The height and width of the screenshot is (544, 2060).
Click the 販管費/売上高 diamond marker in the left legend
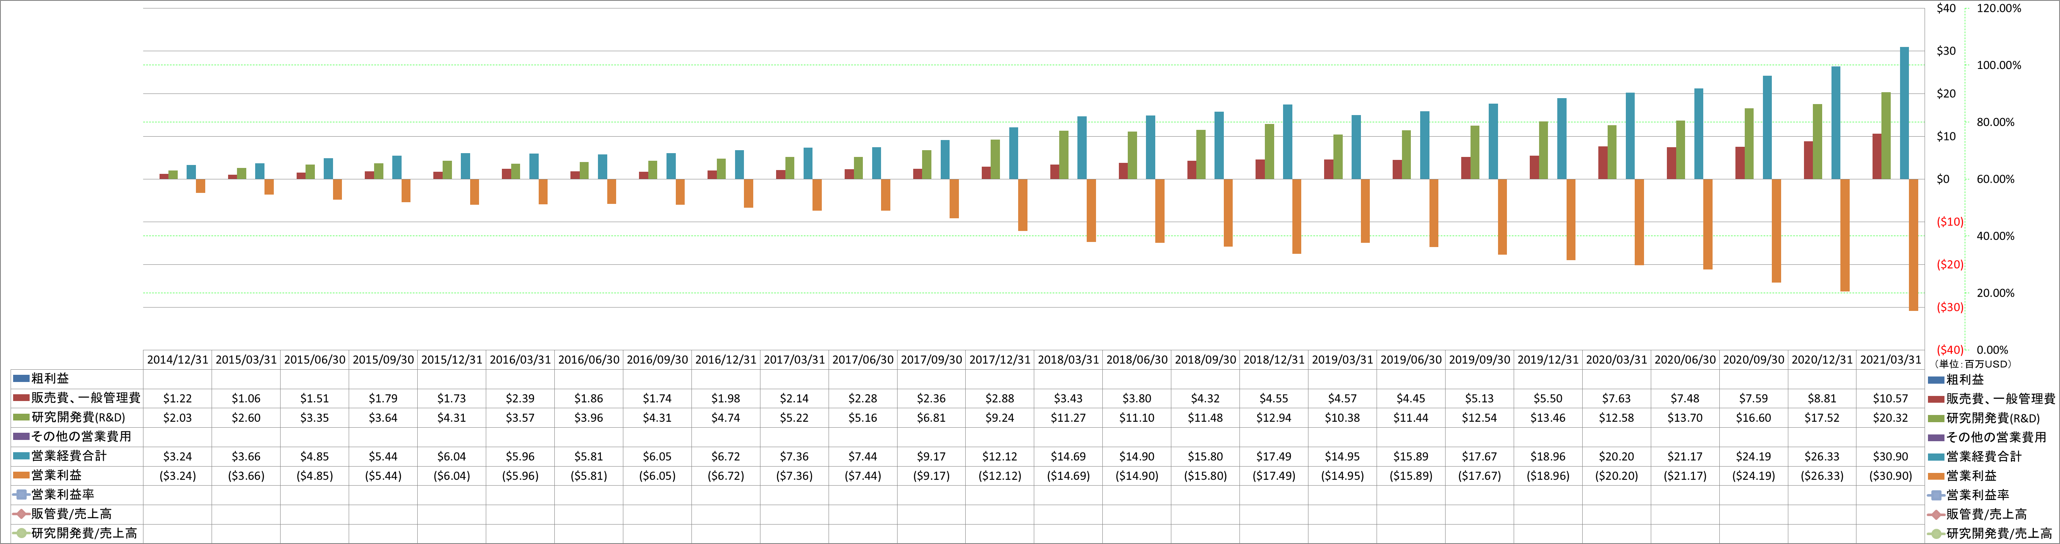click(22, 514)
